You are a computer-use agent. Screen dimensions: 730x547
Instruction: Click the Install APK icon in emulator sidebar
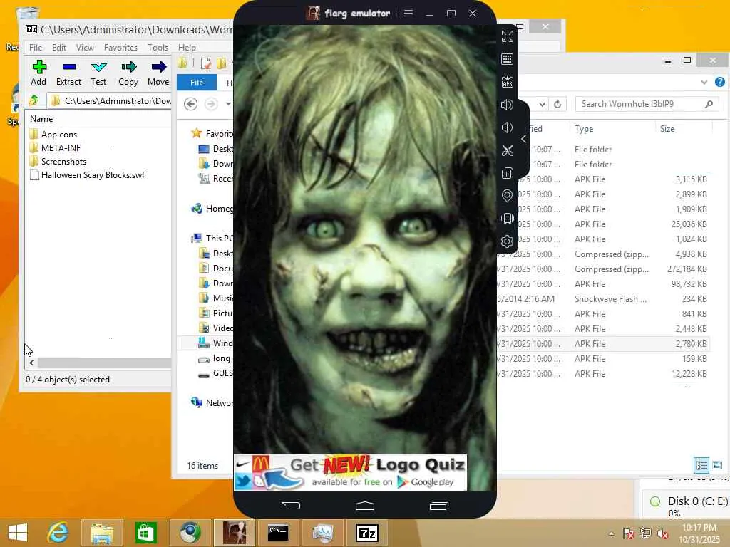click(507, 82)
